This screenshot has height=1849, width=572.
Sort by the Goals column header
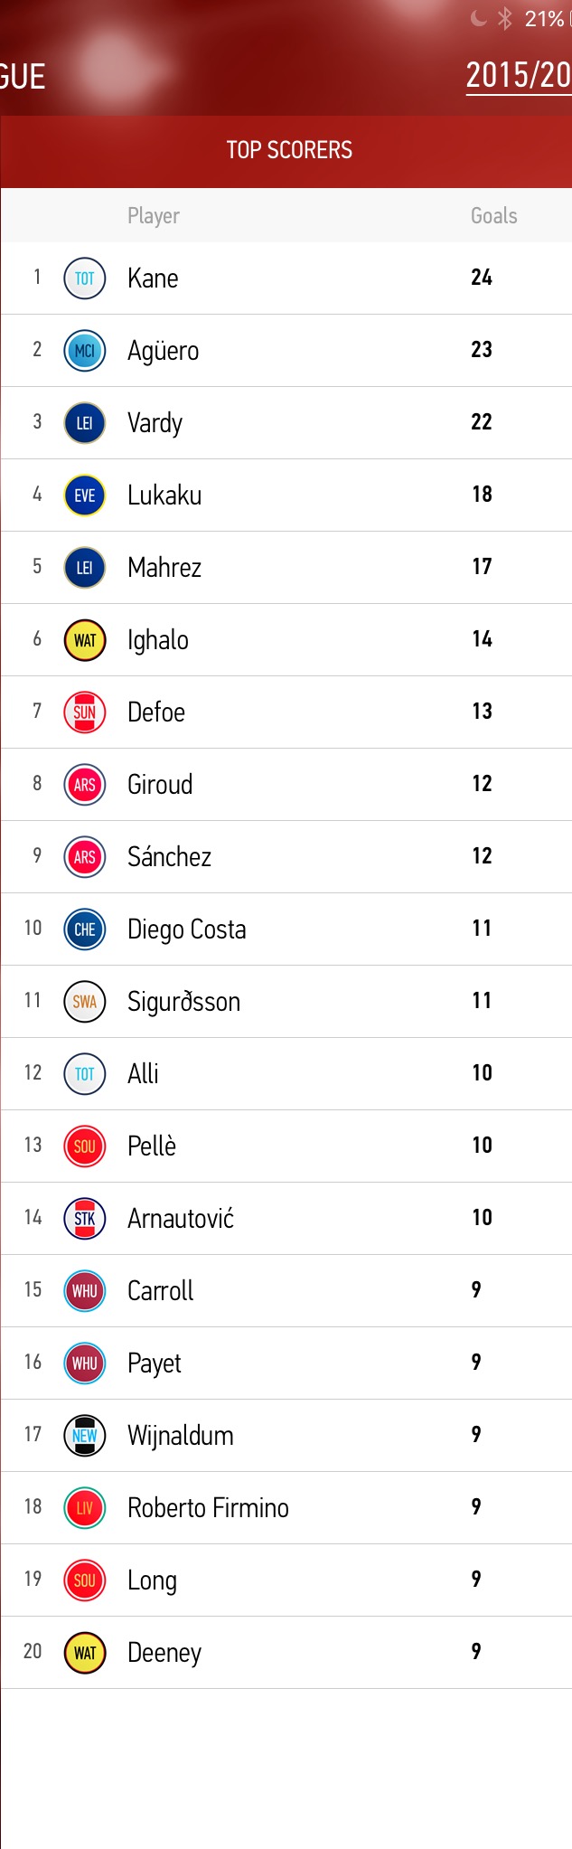[x=493, y=216]
